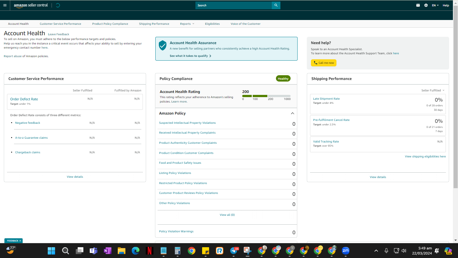Click the Account Health Assurance shield icon

(x=163, y=45)
